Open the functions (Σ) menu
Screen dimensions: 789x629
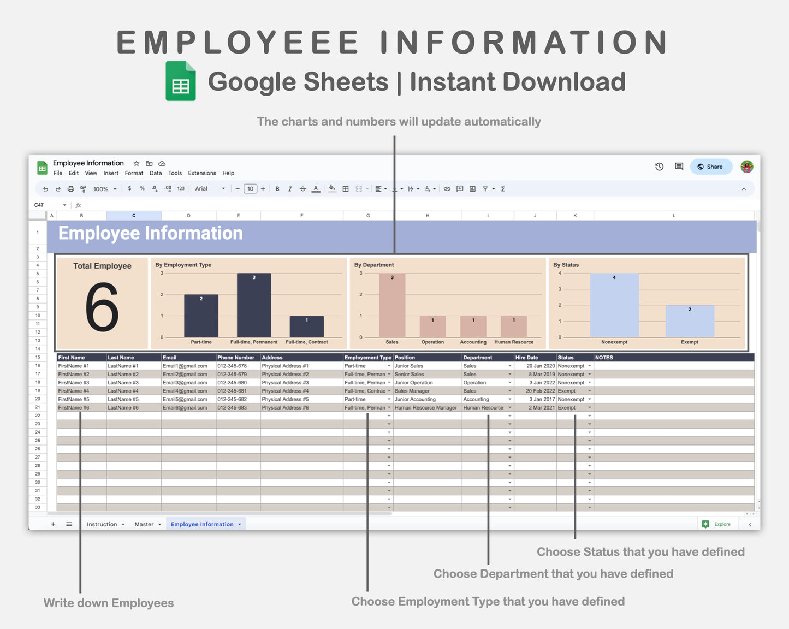pos(502,188)
